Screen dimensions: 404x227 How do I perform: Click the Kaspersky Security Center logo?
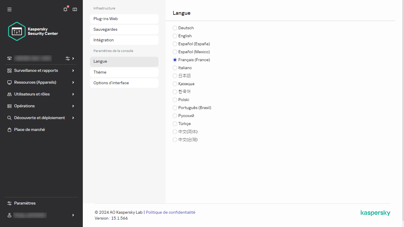pyautogui.click(x=33, y=31)
